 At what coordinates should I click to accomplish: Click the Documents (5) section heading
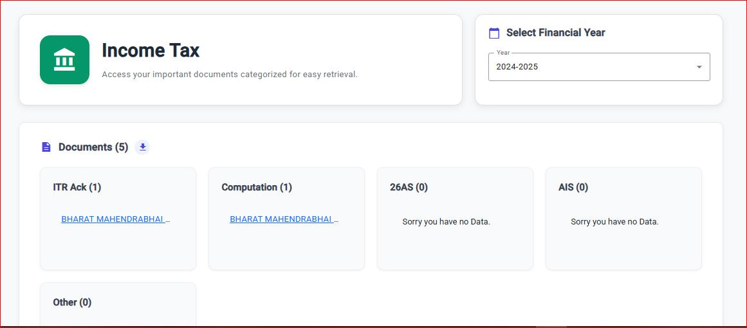point(93,147)
